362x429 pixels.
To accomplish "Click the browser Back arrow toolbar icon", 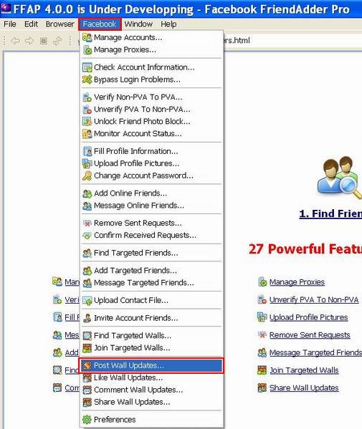I will coord(15,41).
